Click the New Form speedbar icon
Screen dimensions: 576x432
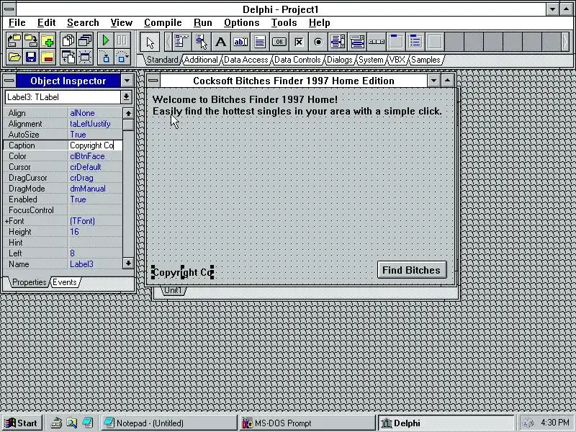point(85,57)
